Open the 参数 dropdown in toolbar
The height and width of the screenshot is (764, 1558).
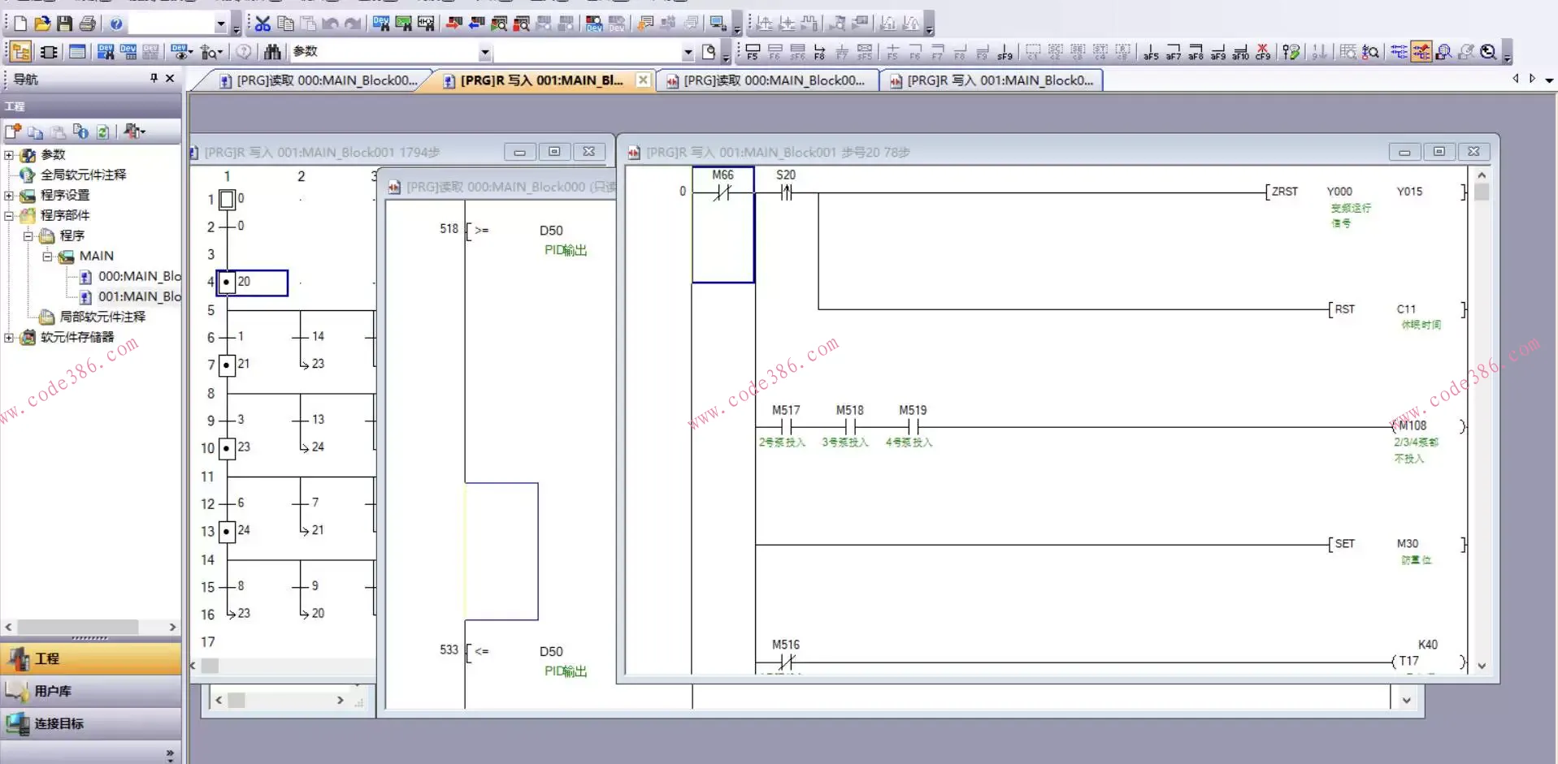coord(485,53)
